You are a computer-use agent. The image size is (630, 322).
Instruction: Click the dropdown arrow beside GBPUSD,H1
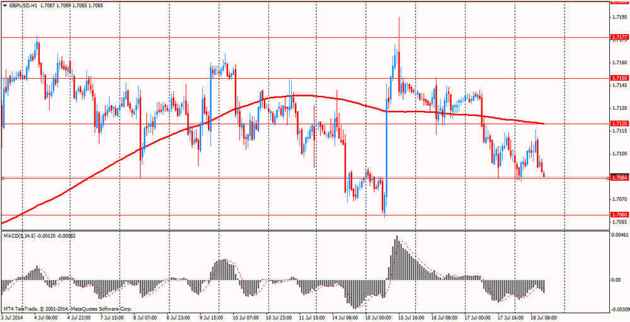(x=4, y=5)
